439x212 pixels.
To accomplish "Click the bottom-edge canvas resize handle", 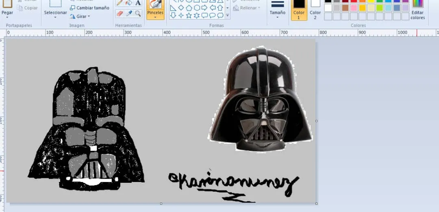I will [x=161, y=203].
